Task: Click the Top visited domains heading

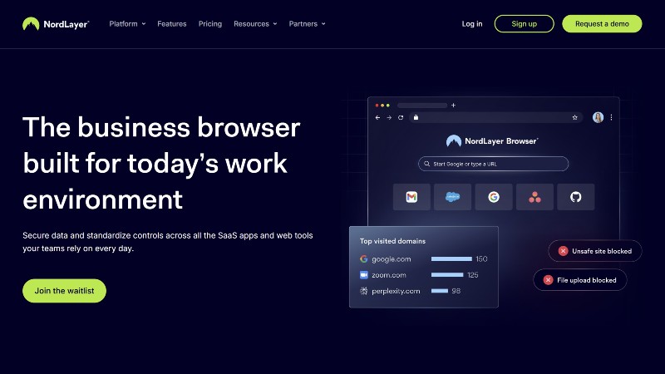Action: pyautogui.click(x=392, y=241)
